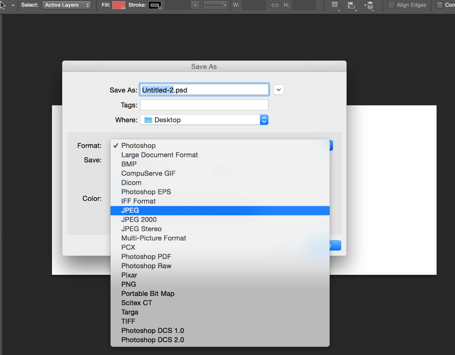This screenshot has width=455, height=355.
Task: Open the Select Active Layers dropdown
Action: [66, 5]
